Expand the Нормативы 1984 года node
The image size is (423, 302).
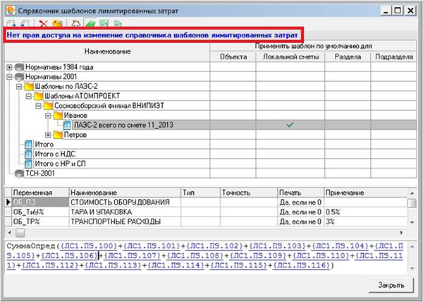pyautogui.click(x=9, y=67)
